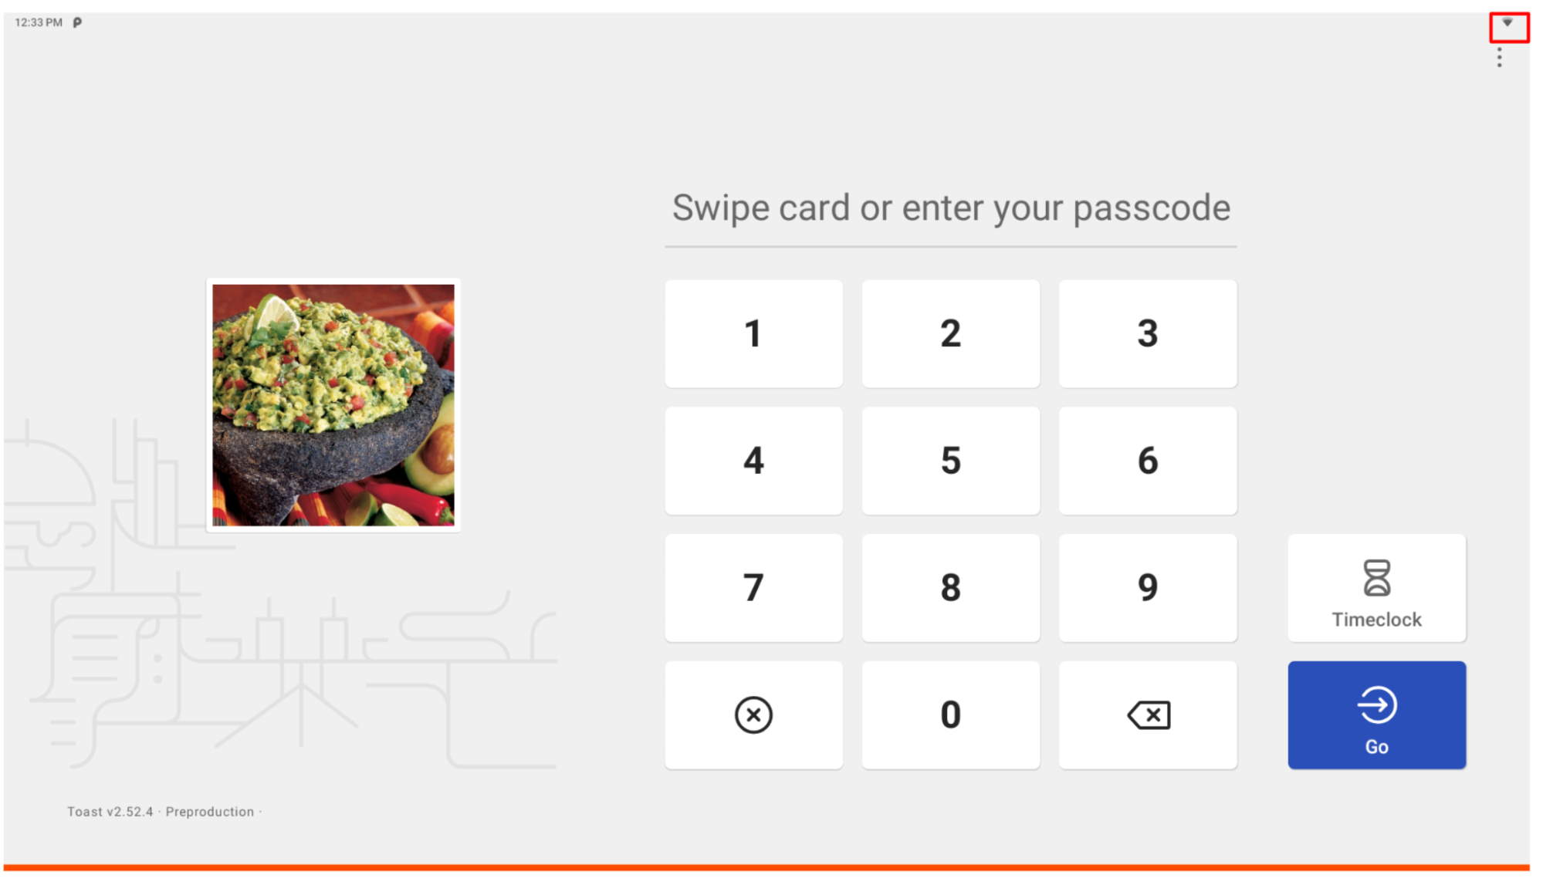Tap the offline pending sync indicator beside the clock
Viewport: 1543px width, 882px height.
point(76,22)
